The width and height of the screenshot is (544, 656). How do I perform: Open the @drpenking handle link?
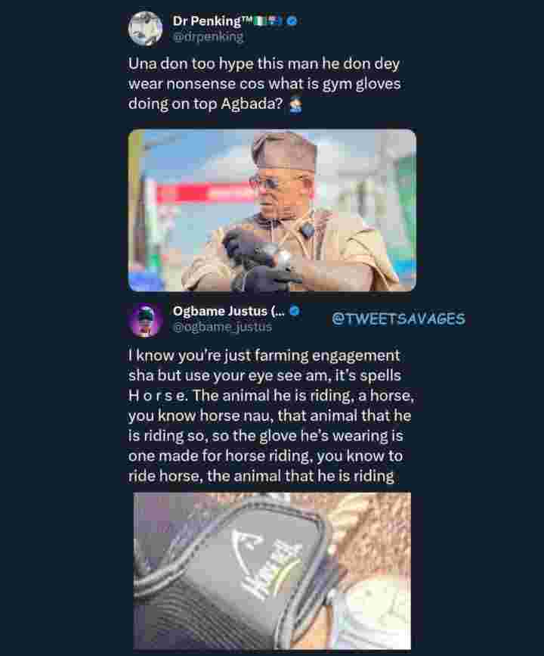point(208,37)
